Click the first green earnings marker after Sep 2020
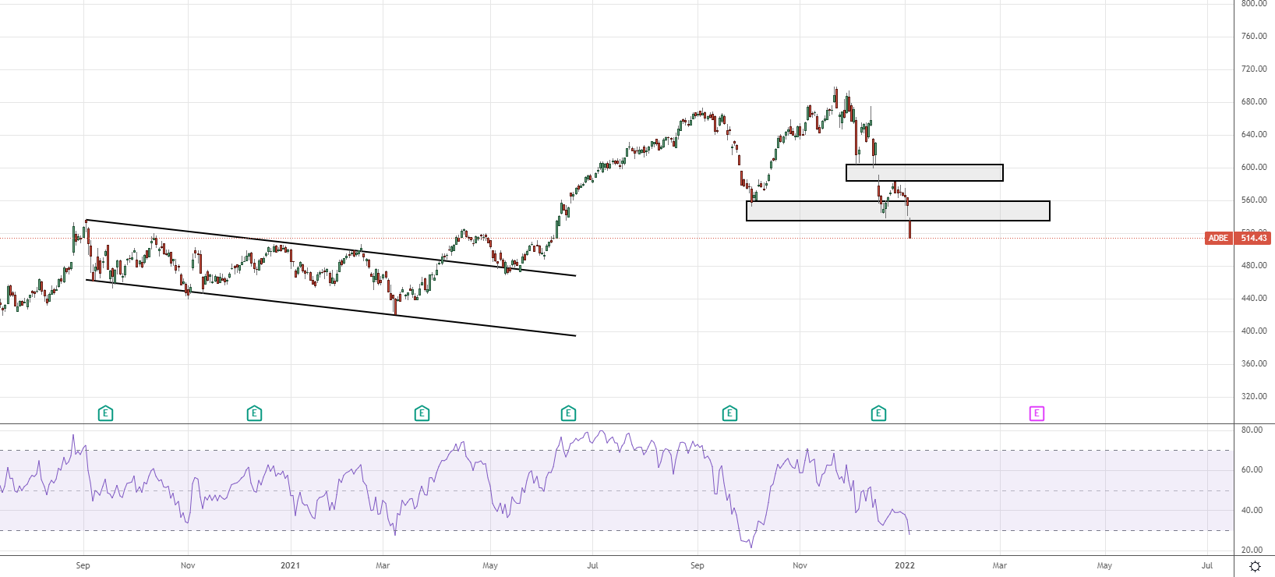 [105, 413]
